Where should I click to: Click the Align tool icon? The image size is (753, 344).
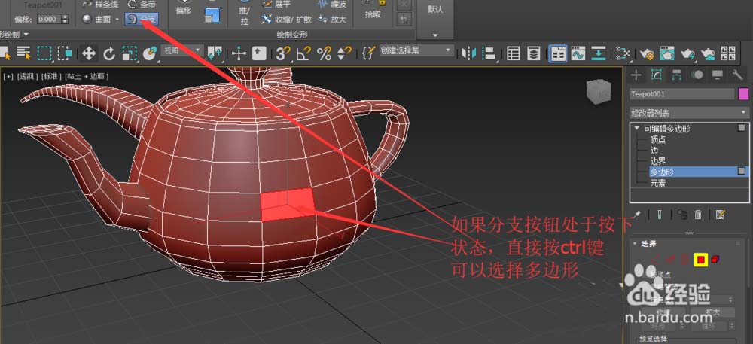tap(489, 53)
